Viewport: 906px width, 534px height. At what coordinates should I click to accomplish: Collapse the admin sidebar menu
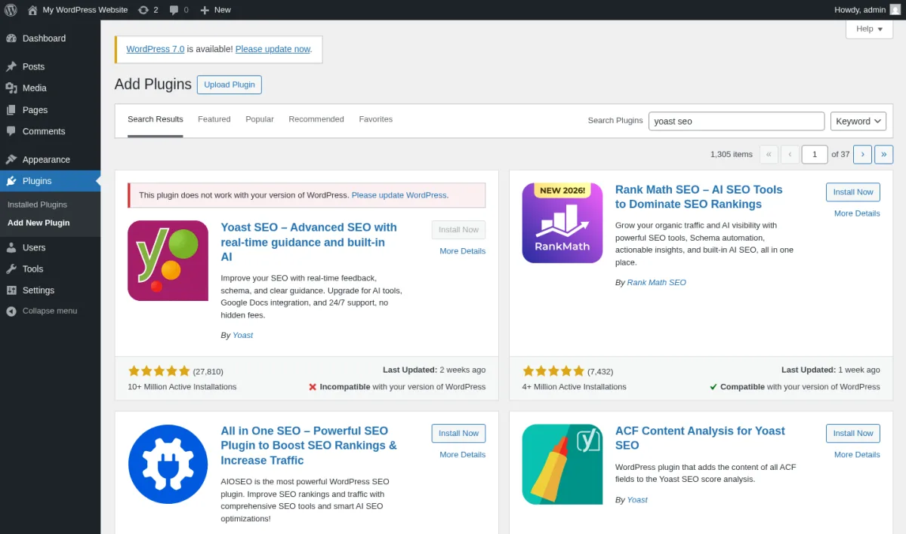pyautogui.click(x=50, y=311)
